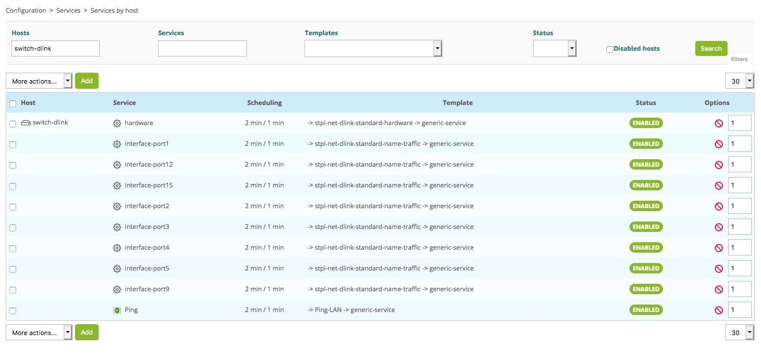Disable the interface-port12 service via red icon
This screenshot has height=353, width=761.
(x=718, y=165)
